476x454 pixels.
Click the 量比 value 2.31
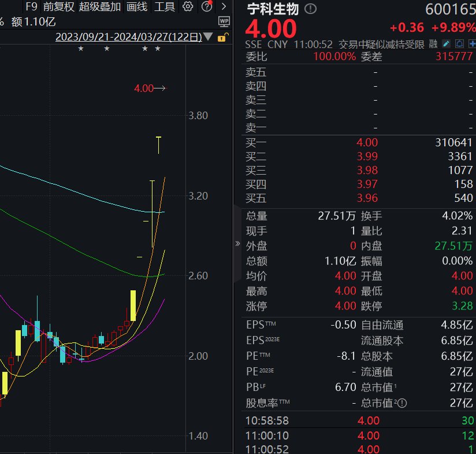click(x=462, y=231)
